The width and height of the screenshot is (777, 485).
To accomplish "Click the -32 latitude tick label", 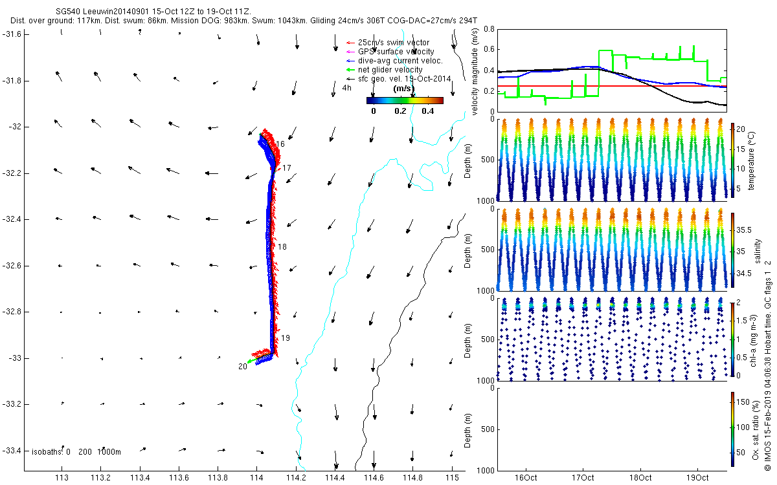I will [14, 127].
